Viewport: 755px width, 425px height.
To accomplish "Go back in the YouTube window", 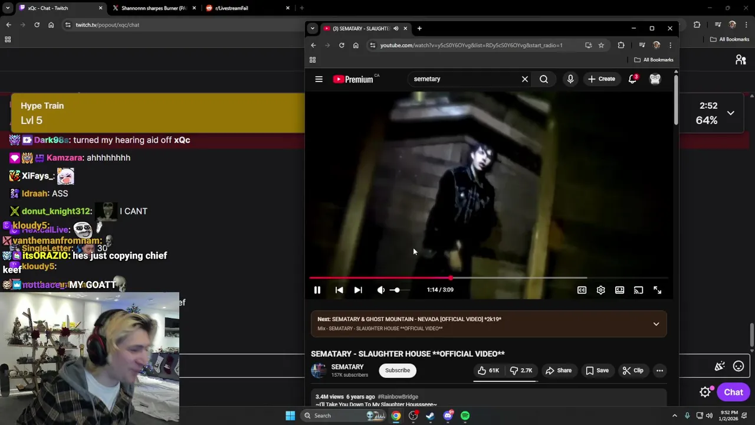I will 313,45.
